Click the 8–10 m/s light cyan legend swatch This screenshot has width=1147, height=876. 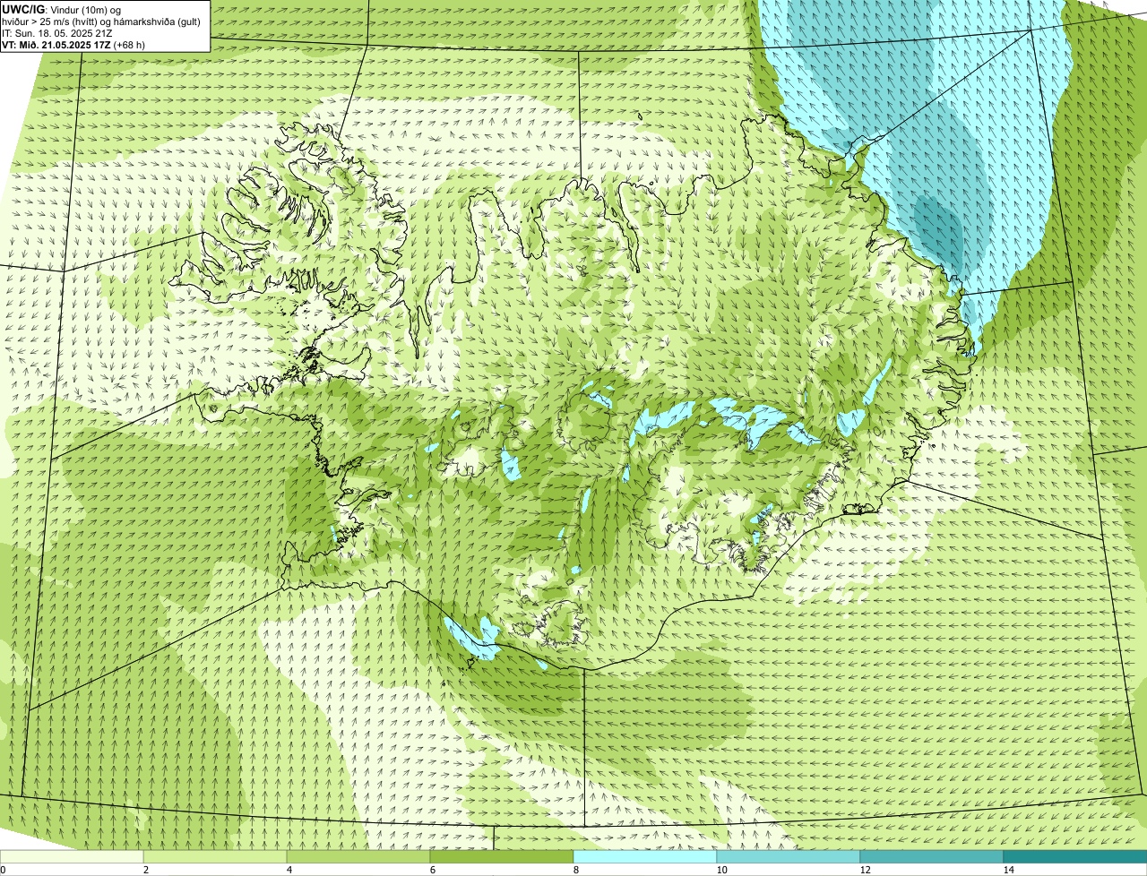tap(645, 856)
